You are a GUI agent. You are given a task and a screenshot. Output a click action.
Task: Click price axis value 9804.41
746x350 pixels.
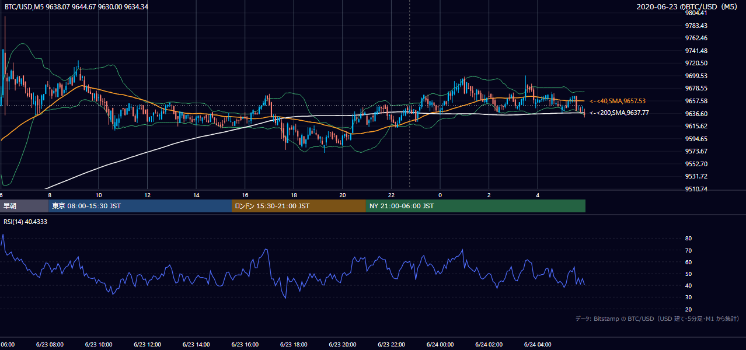pos(696,13)
